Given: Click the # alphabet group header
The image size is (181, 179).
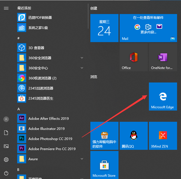Looking at the screenshot, I should point(18,38).
